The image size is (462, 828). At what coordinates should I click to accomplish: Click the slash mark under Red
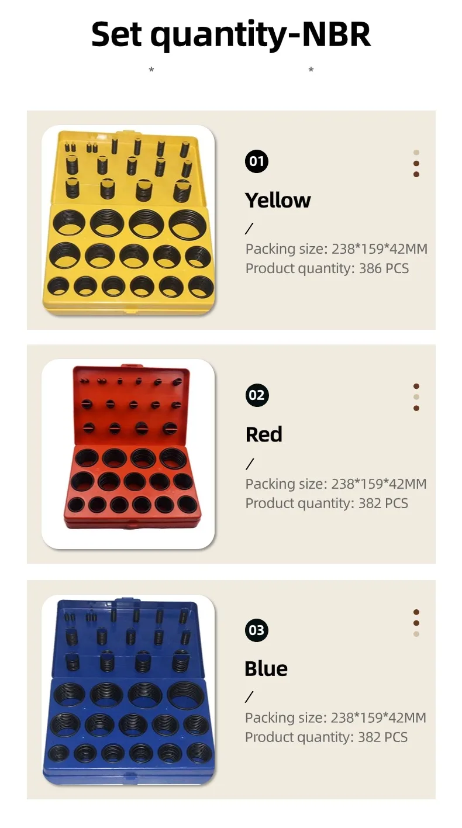coord(250,464)
